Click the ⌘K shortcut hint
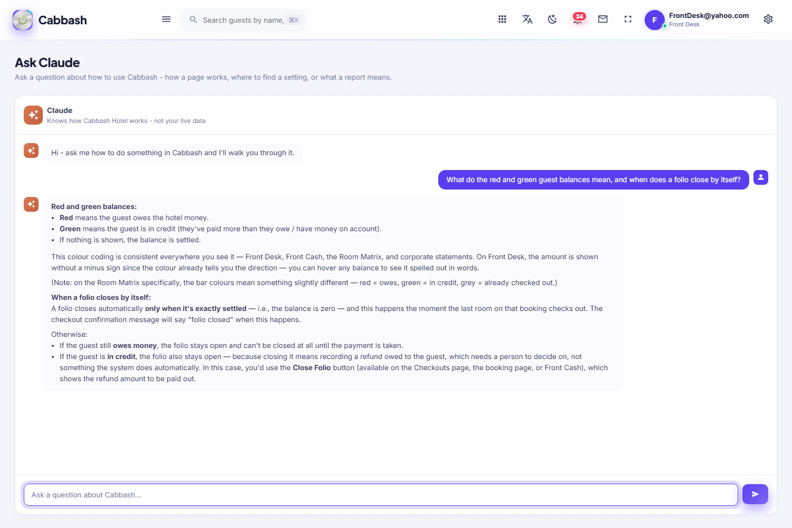 [294, 20]
